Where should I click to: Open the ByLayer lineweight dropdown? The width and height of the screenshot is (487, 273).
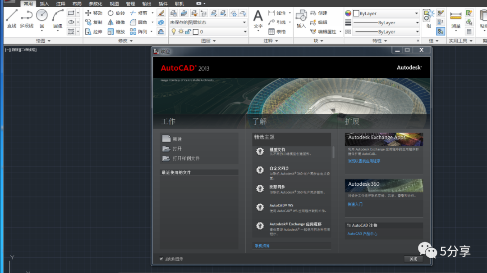[386, 22]
